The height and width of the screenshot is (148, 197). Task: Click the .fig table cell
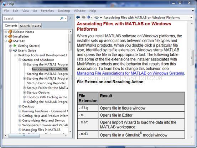[88, 108]
